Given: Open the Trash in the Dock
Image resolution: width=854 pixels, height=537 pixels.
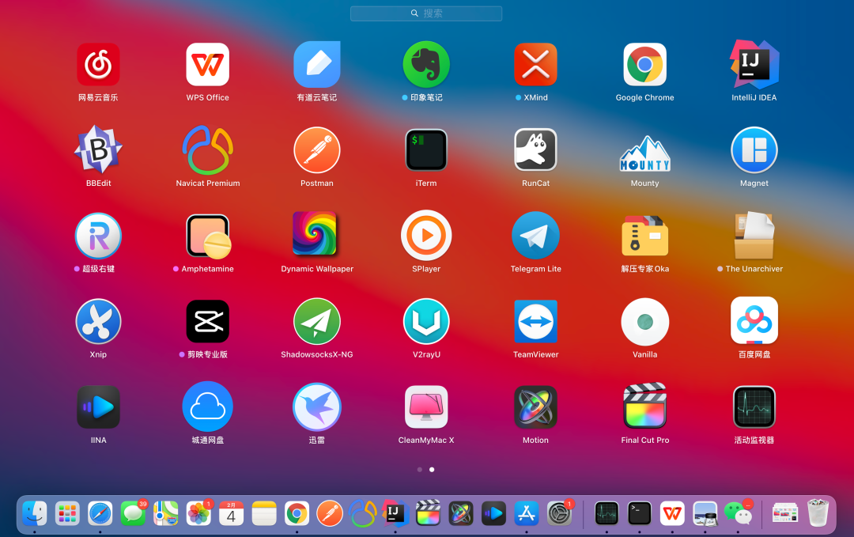Looking at the screenshot, I should (818, 513).
